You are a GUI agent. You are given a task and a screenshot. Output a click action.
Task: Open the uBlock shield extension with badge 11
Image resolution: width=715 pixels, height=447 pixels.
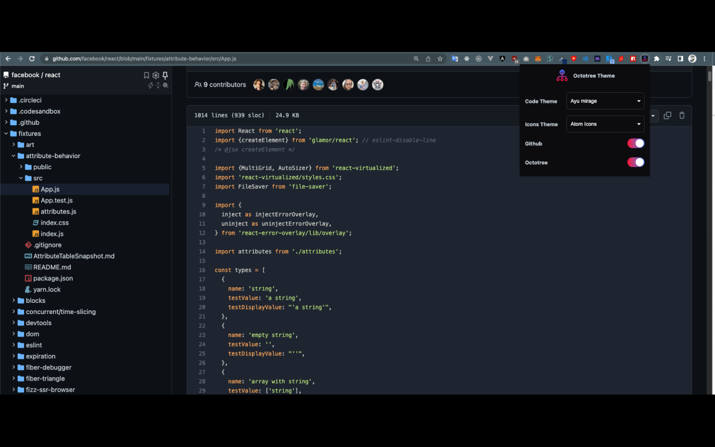click(x=514, y=59)
